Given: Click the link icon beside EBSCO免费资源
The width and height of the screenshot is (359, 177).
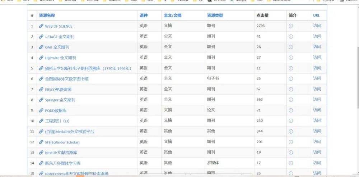Looking at the screenshot, I should click(41, 90).
